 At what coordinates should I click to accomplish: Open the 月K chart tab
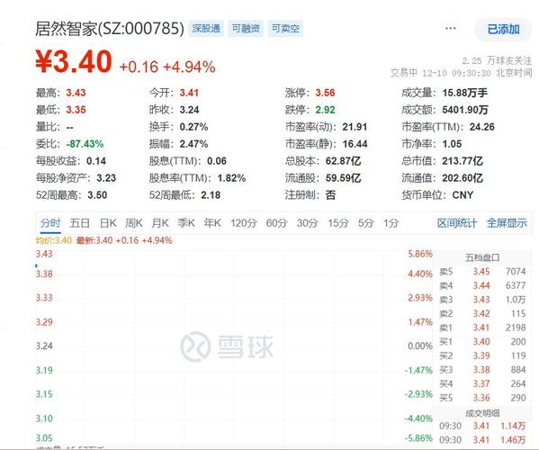(x=160, y=223)
